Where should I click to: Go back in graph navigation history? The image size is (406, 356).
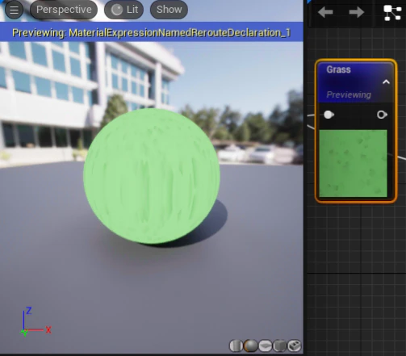[x=325, y=12]
